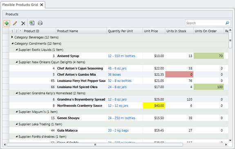This screenshot has width=235, height=149.
Task: Sort by Units In Stock column header
Action: tap(179, 31)
